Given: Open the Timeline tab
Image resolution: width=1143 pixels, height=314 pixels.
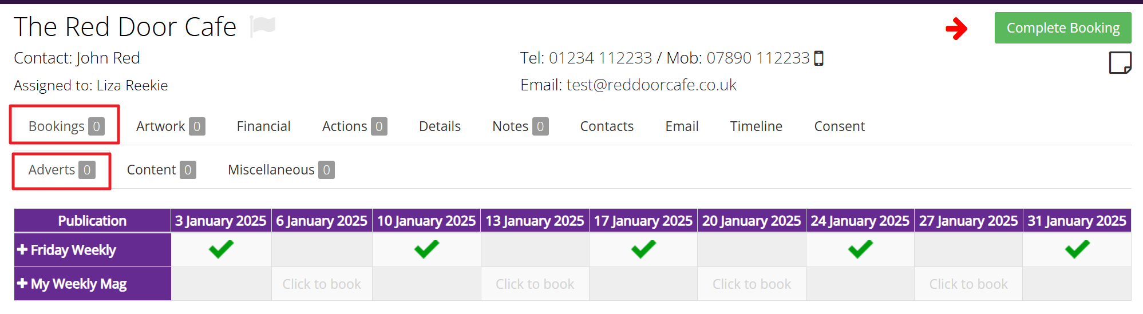Looking at the screenshot, I should point(756,126).
